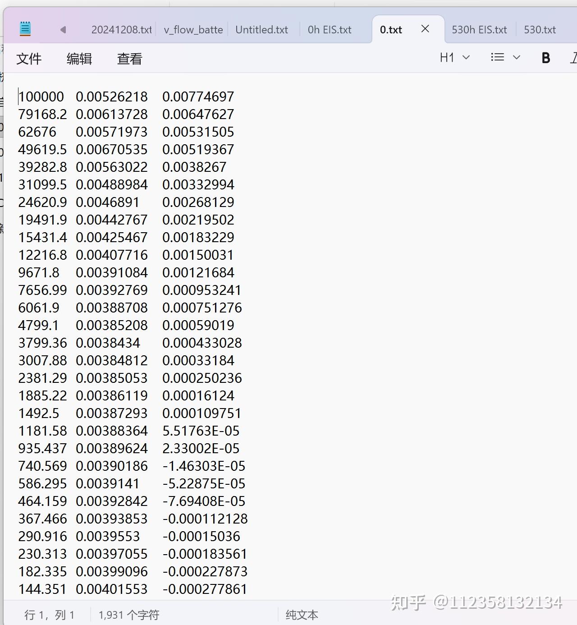Close the active 0.txt tab
577x625 pixels.
coord(425,29)
